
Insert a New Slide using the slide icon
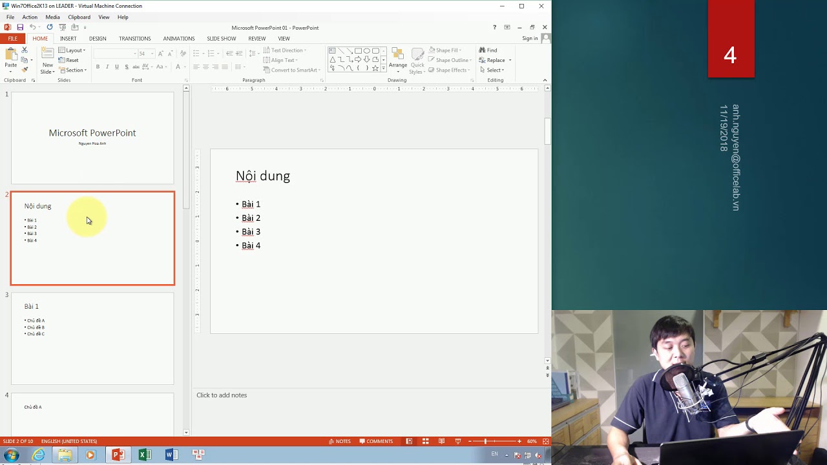(x=47, y=54)
